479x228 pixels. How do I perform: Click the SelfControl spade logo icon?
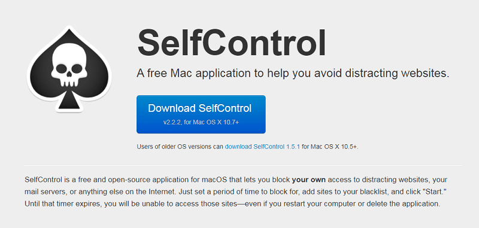(69, 69)
